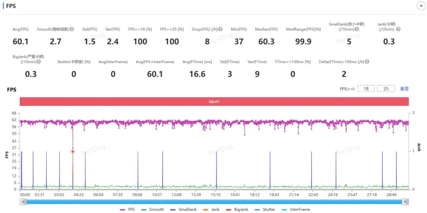The height and width of the screenshot is (213, 427).
Task: Grab the right handle of the time range slider
Action: point(406,202)
